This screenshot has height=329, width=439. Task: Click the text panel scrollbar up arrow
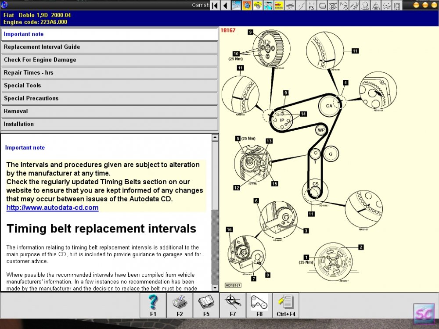[215, 137]
